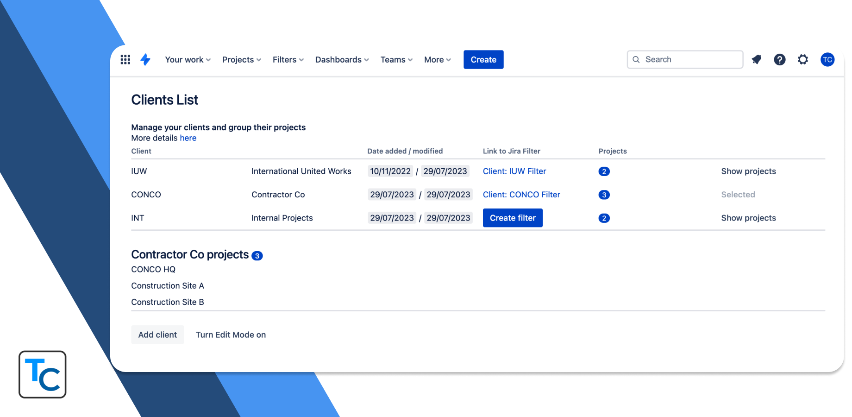Open settings with the gear icon

click(802, 59)
